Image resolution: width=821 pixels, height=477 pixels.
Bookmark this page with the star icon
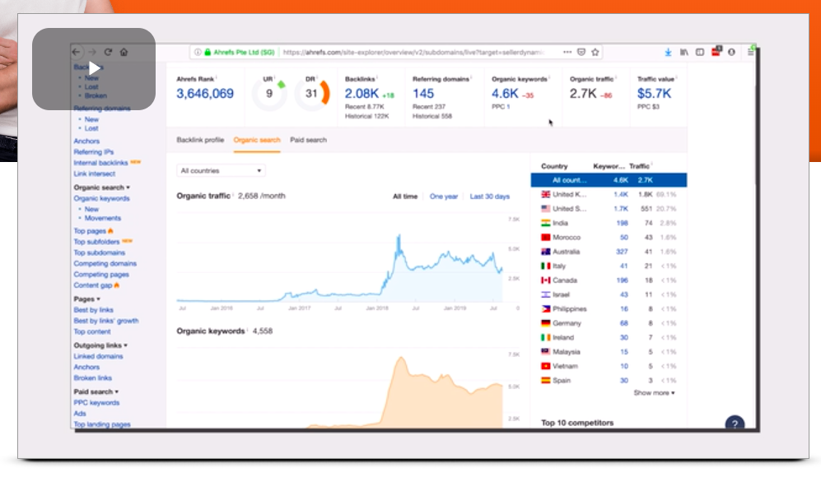pyautogui.click(x=595, y=53)
